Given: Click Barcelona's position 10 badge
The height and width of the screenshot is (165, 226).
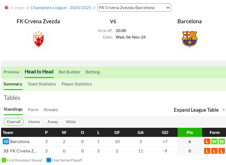Looking at the screenshot, I should point(6,142).
